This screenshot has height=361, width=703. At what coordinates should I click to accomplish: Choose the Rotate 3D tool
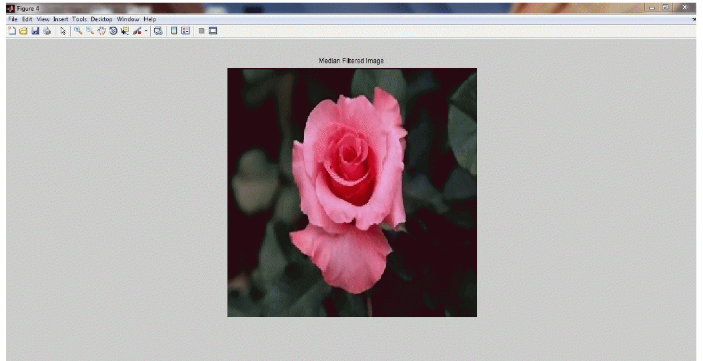[113, 31]
